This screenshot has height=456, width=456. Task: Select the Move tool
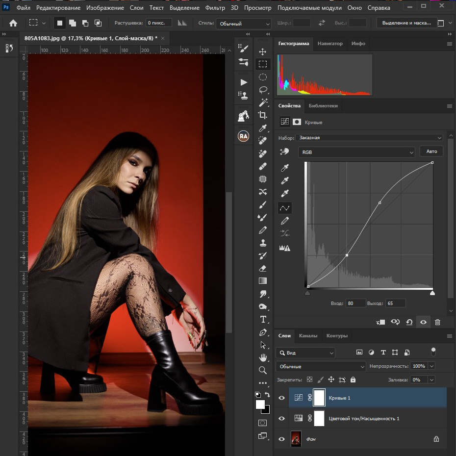[x=263, y=52]
